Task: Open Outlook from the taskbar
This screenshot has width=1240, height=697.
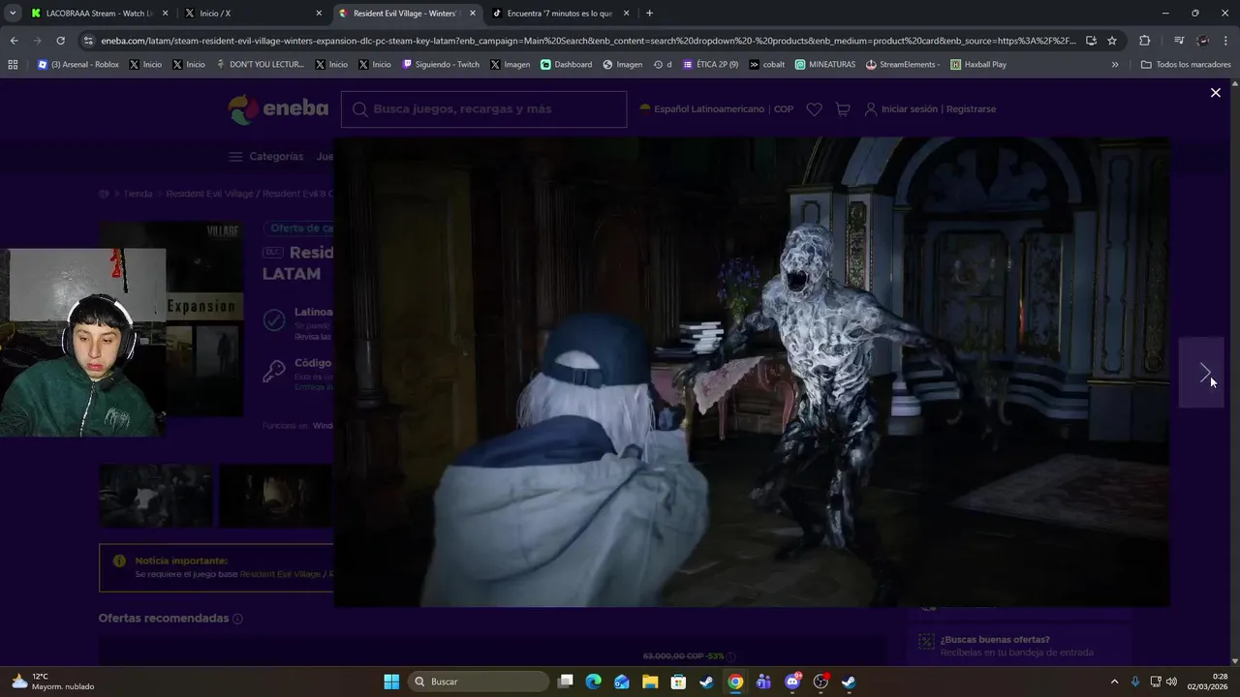Action: tap(622, 682)
